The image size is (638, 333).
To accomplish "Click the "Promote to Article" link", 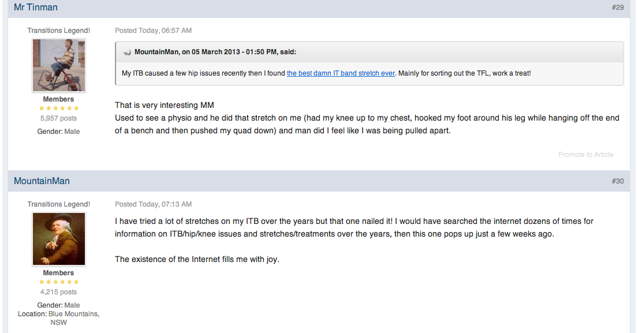I will tap(585, 155).
